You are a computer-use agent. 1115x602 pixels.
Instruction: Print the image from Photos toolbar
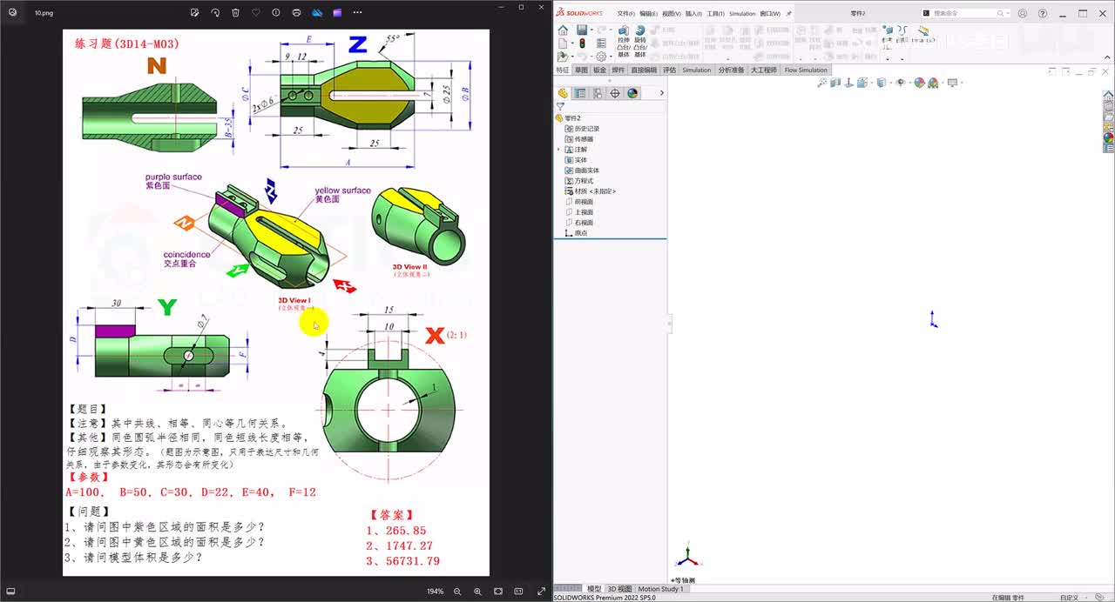(297, 13)
